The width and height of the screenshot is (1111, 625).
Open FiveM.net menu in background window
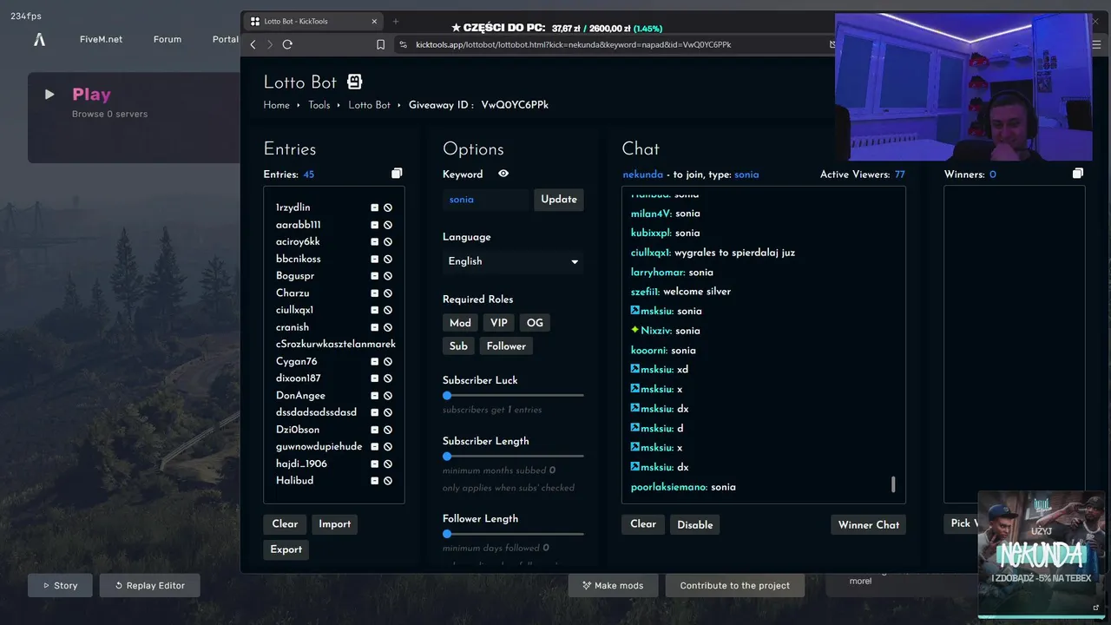click(101, 39)
